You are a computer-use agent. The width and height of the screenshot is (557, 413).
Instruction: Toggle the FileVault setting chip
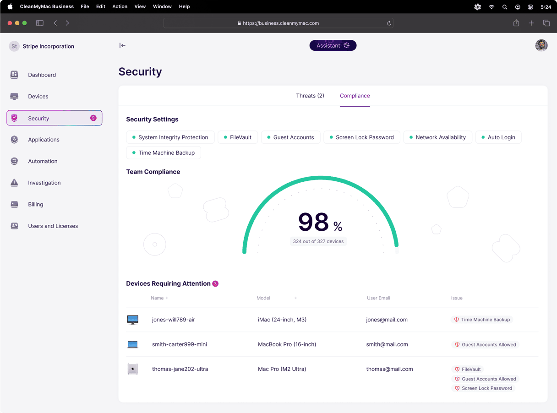238,137
